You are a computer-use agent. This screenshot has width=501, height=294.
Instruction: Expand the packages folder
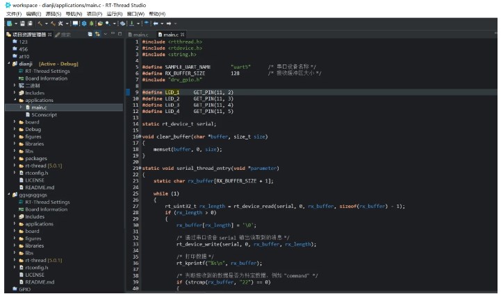click(x=15, y=158)
